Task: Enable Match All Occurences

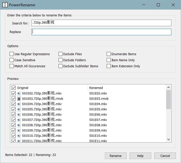Action: [12, 66]
